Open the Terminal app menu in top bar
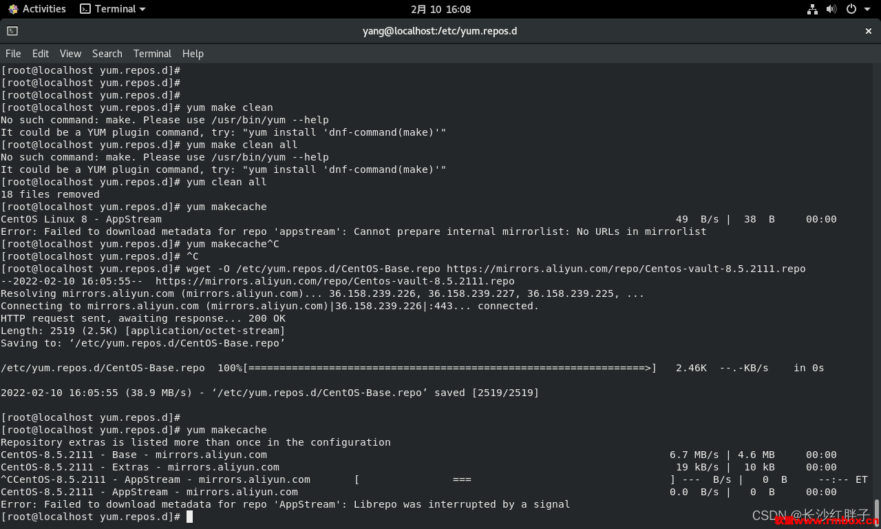 tap(113, 9)
